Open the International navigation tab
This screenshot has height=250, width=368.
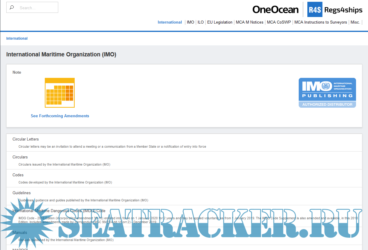pos(170,22)
